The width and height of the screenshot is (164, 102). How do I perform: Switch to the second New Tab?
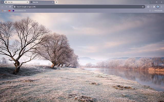[x=42, y=2]
